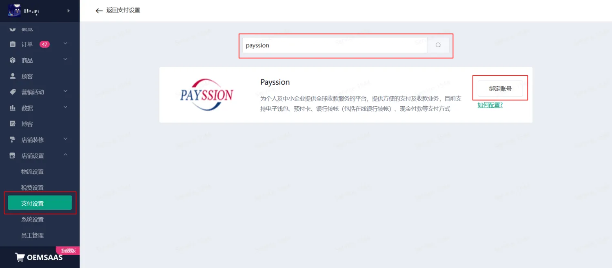Viewport: 612px width, 268px height.
Task: Click the sidebar expand arrow near the logo
Action: coord(68,11)
